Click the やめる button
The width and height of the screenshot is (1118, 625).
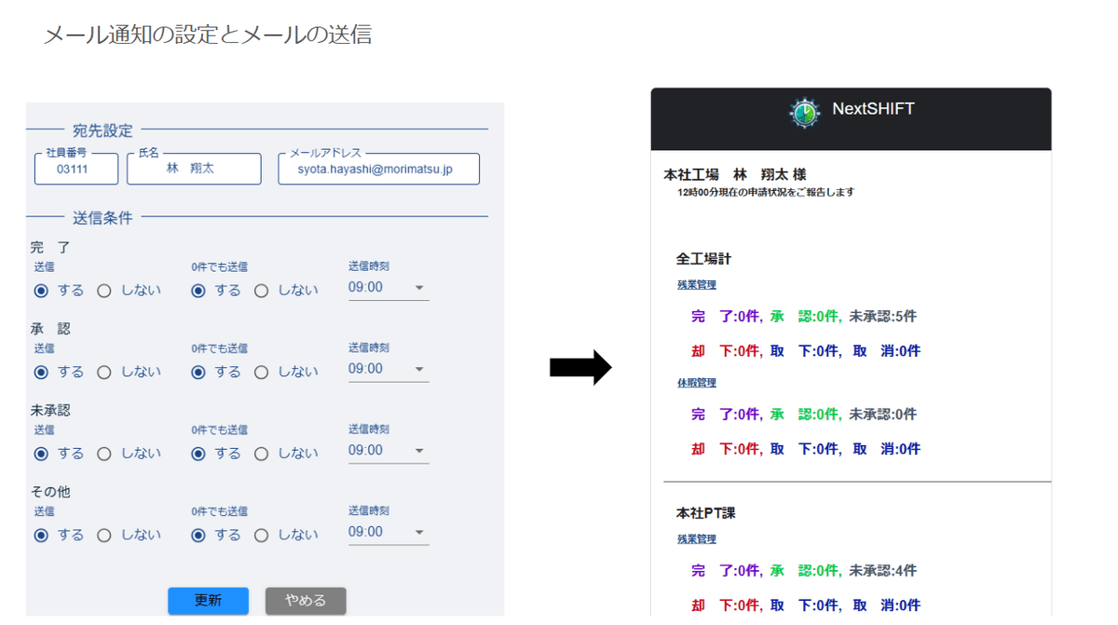[x=306, y=601]
